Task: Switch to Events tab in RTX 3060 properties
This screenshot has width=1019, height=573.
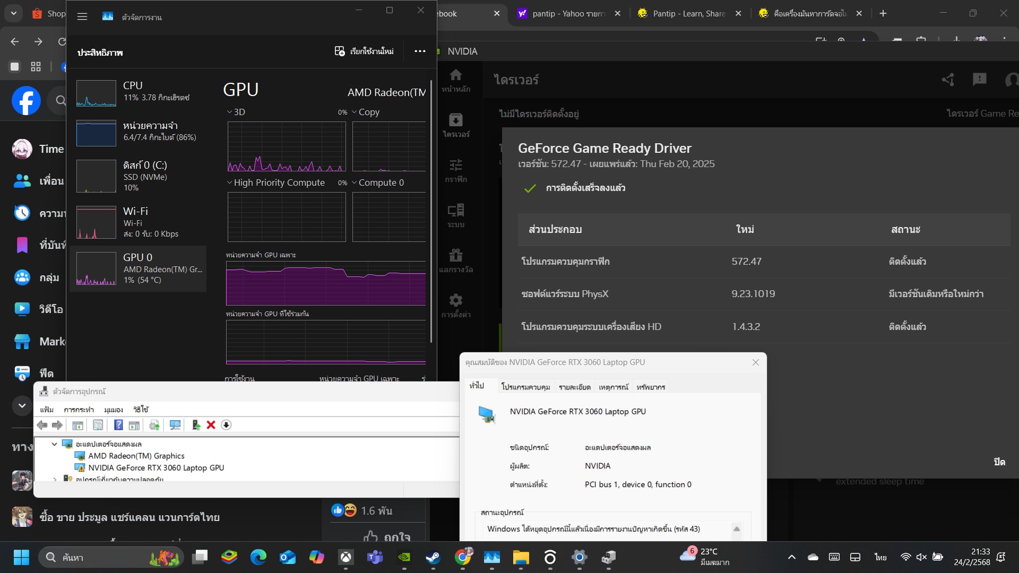Action: click(613, 387)
